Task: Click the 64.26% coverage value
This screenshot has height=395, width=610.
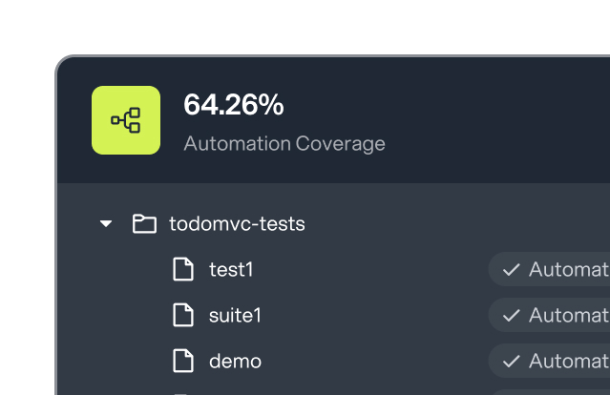Action: [234, 105]
